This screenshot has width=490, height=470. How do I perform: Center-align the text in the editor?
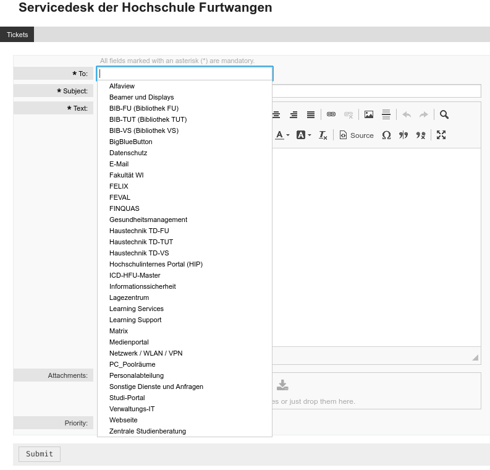pyautogui.click(x=276, y=115)
